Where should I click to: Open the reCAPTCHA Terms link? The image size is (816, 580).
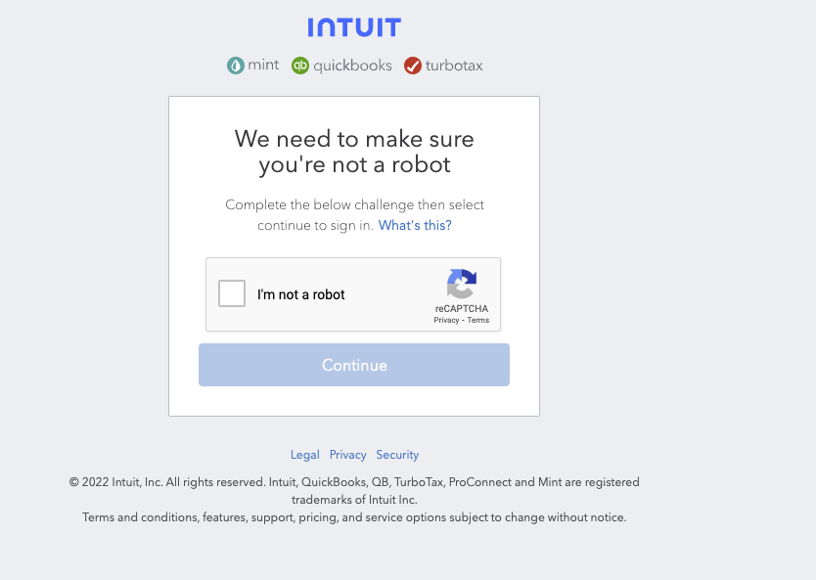pyautogui.click(x=478, y=321)
